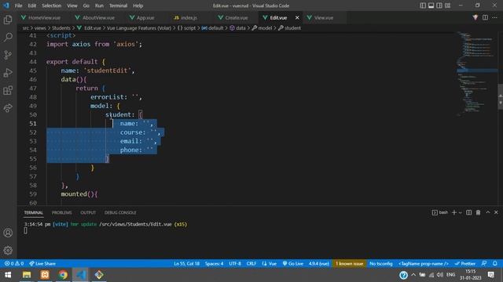Open Customize Layout icon
This screenshot has height=282, width=503.
click(448, 5)
